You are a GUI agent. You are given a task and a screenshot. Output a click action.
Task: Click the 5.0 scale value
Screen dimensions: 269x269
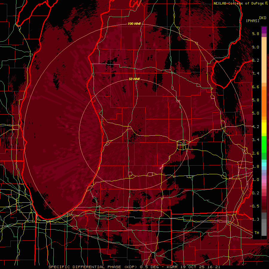256,113
